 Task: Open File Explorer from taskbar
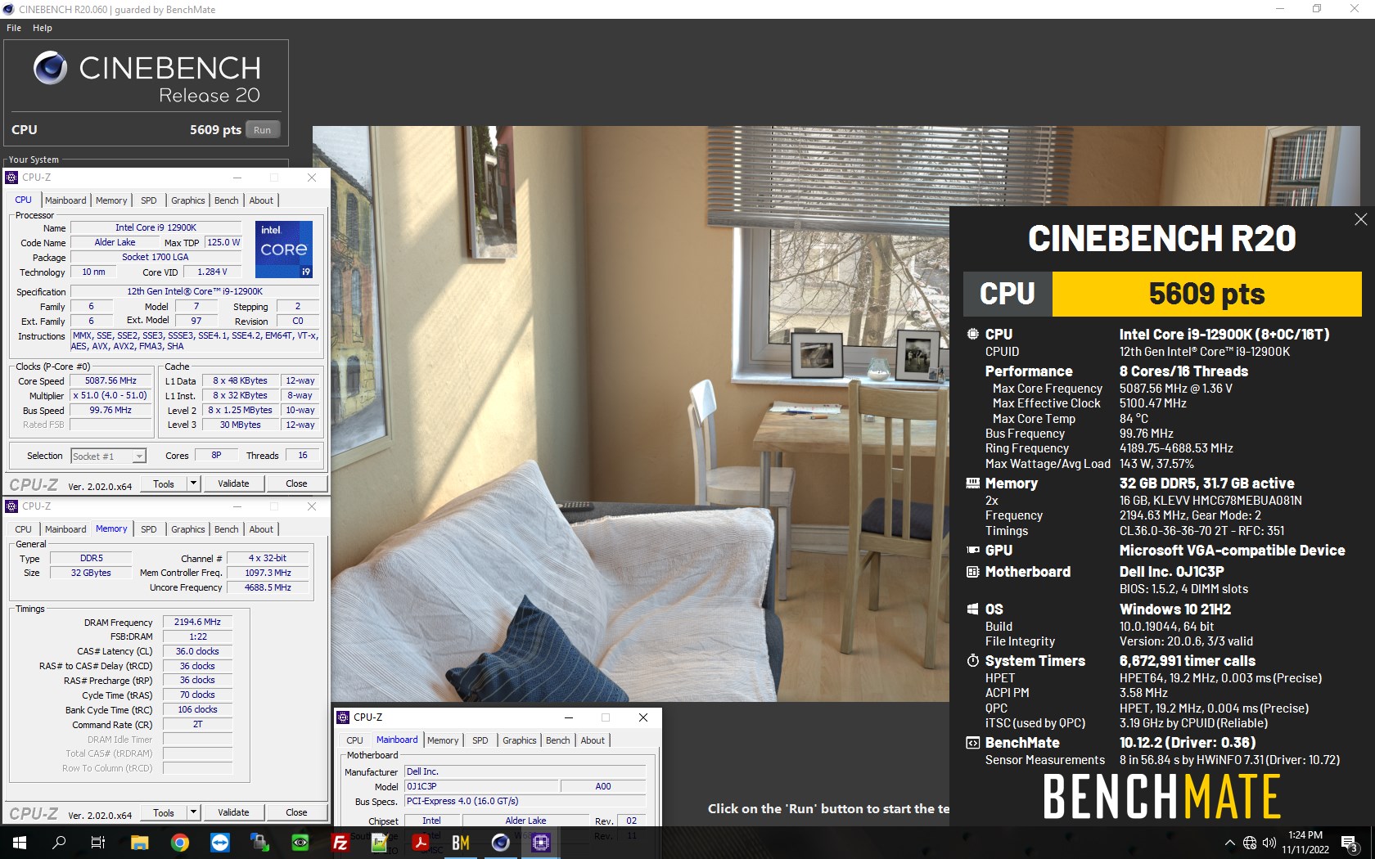(139, 842)
